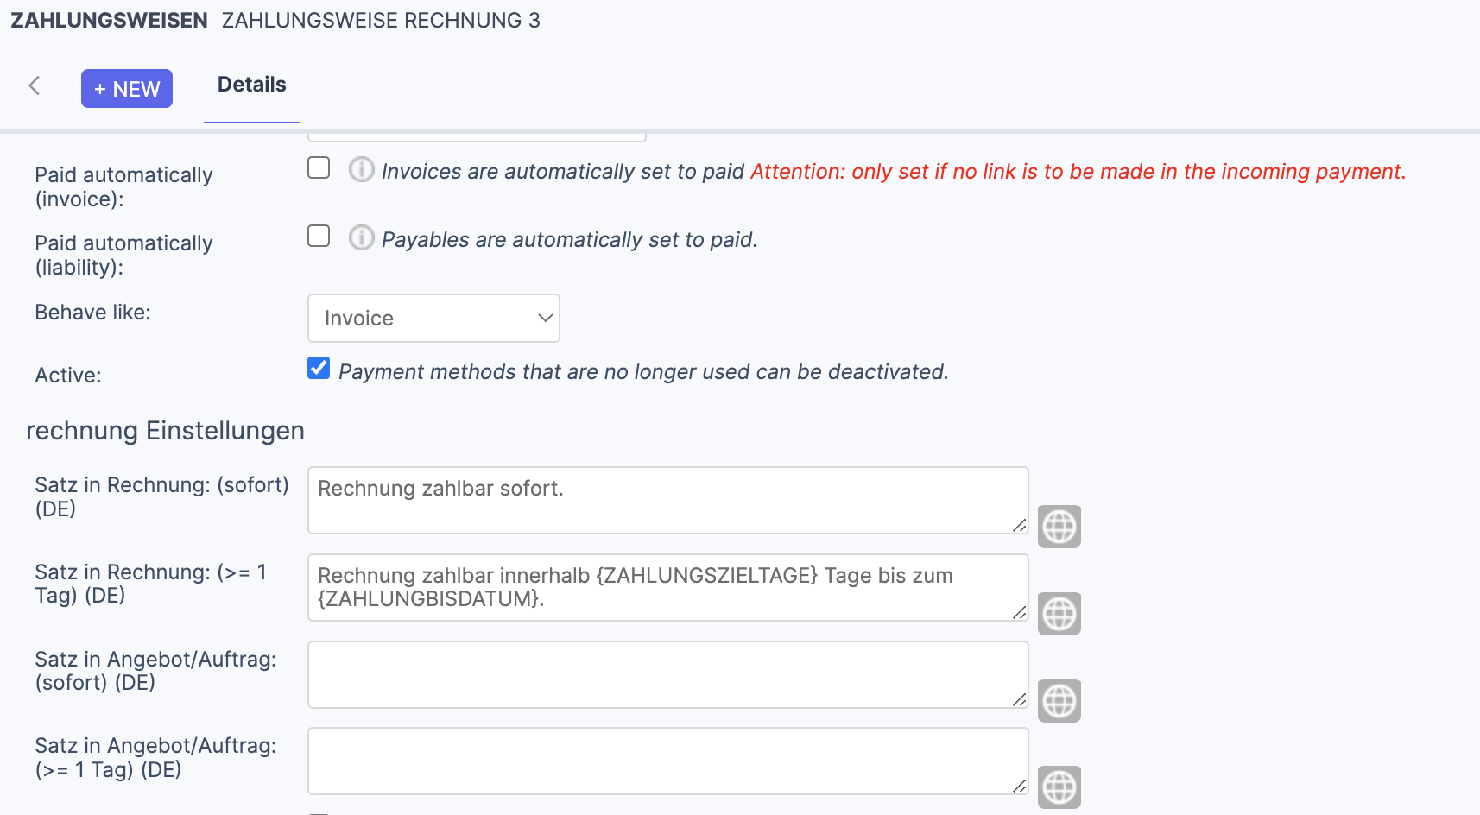Go back using the left chevron arrow
Viewport: 1480px width, 815px height.
[x=35, y=85]
